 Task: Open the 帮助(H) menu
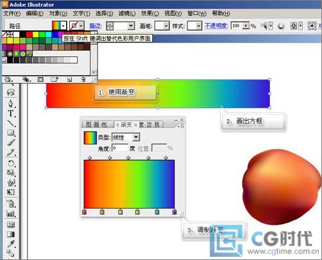[221, 13]
